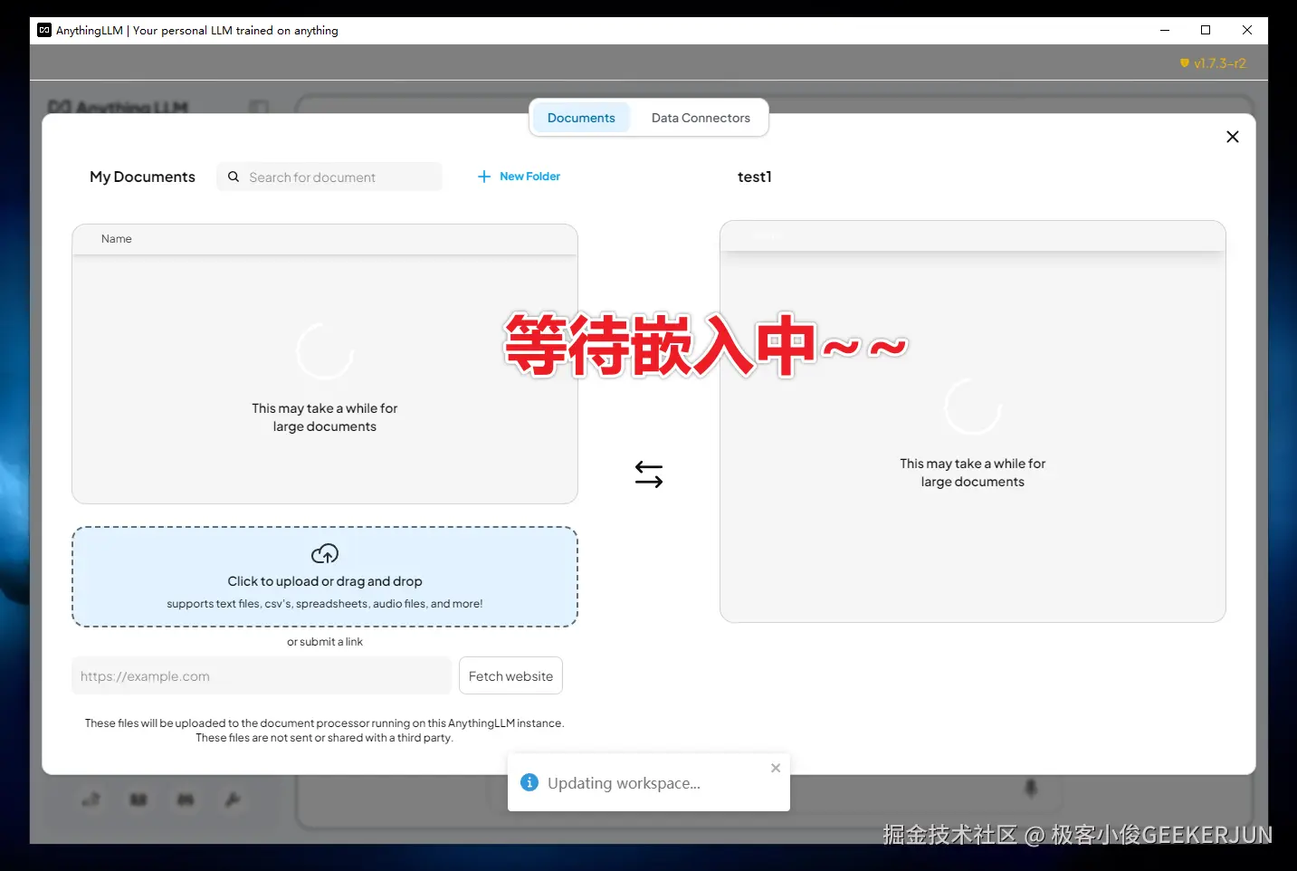Image resolution: width=1297 pixels, height=871 pixels.
Task: Close the document manager modal
Action: 1232,137
